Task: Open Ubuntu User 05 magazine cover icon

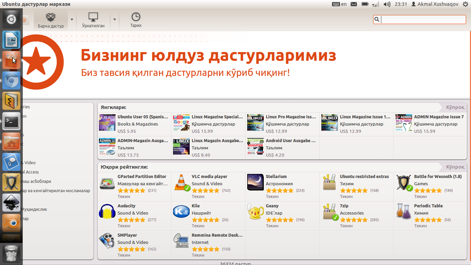Action: (x=107, y=122)
